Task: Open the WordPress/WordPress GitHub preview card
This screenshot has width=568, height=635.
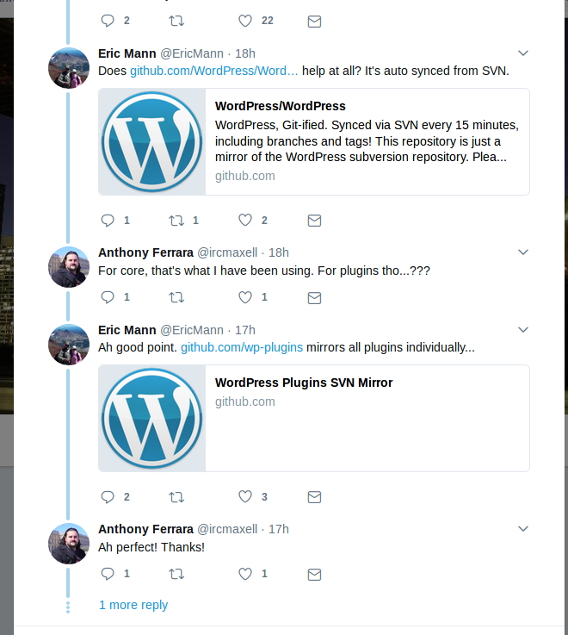Action: pyautogui.click(x=314, y=141)
